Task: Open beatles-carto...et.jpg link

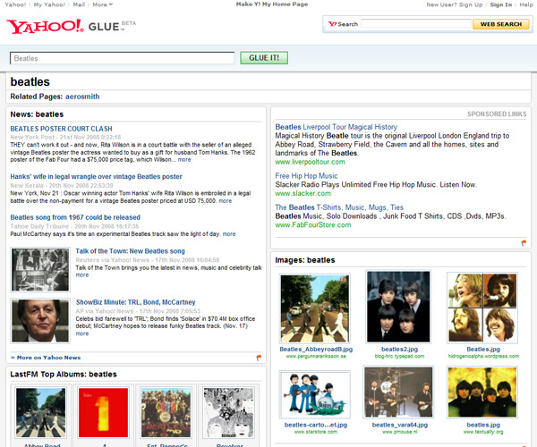Action: coord(315,425)
